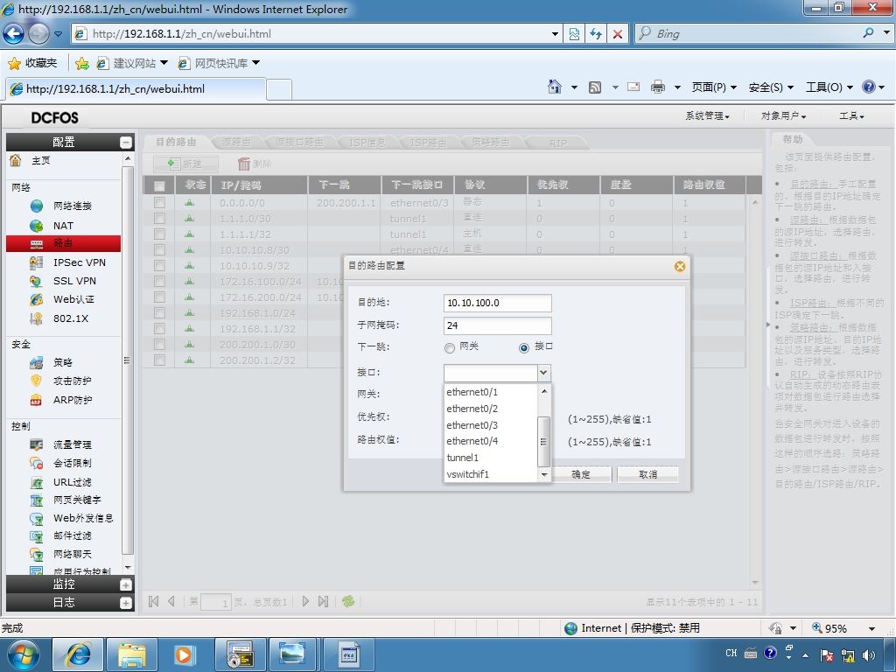
Task: Open the URL过滤 icon
Action: click(37, 482)
